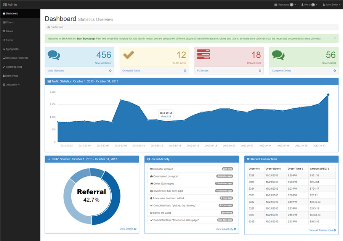The width and height of the screenshot is (343, 241).
Task: Click the red tasks icon in Crawl Errors card
Action: coord(203,55)
